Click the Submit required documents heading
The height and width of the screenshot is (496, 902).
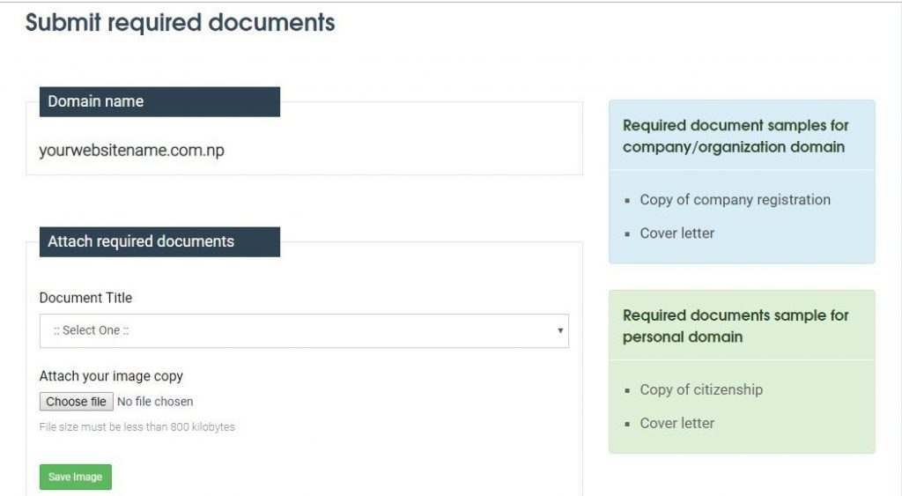(180, 23)
